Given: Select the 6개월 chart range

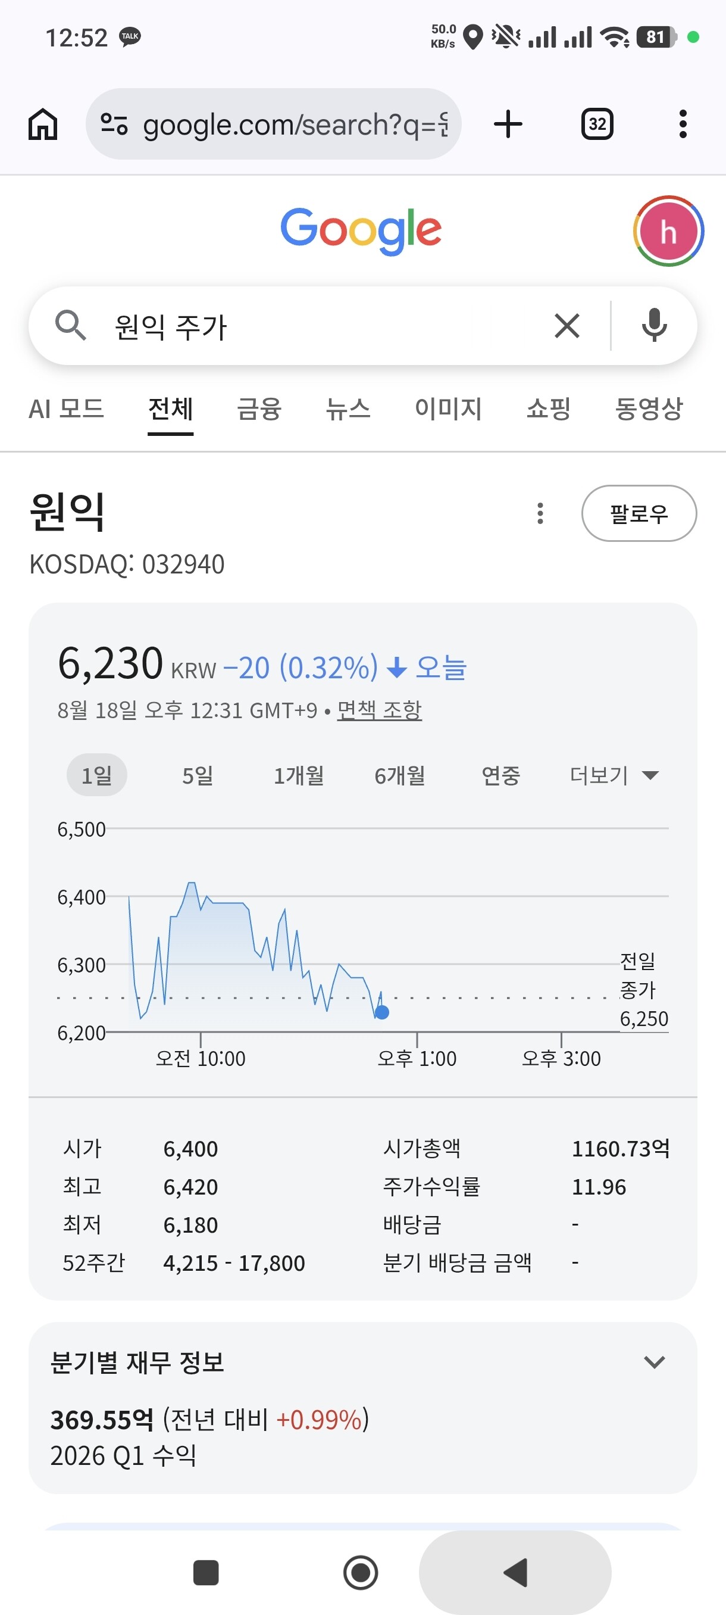Looking at the screenshot, I should coord(400,775).
